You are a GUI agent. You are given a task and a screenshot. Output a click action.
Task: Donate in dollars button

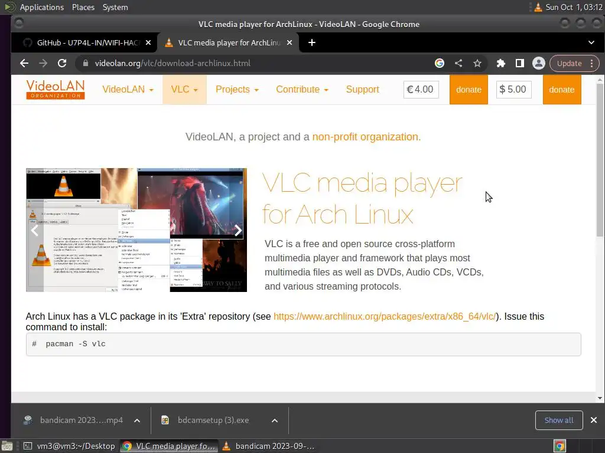[562, 90]
